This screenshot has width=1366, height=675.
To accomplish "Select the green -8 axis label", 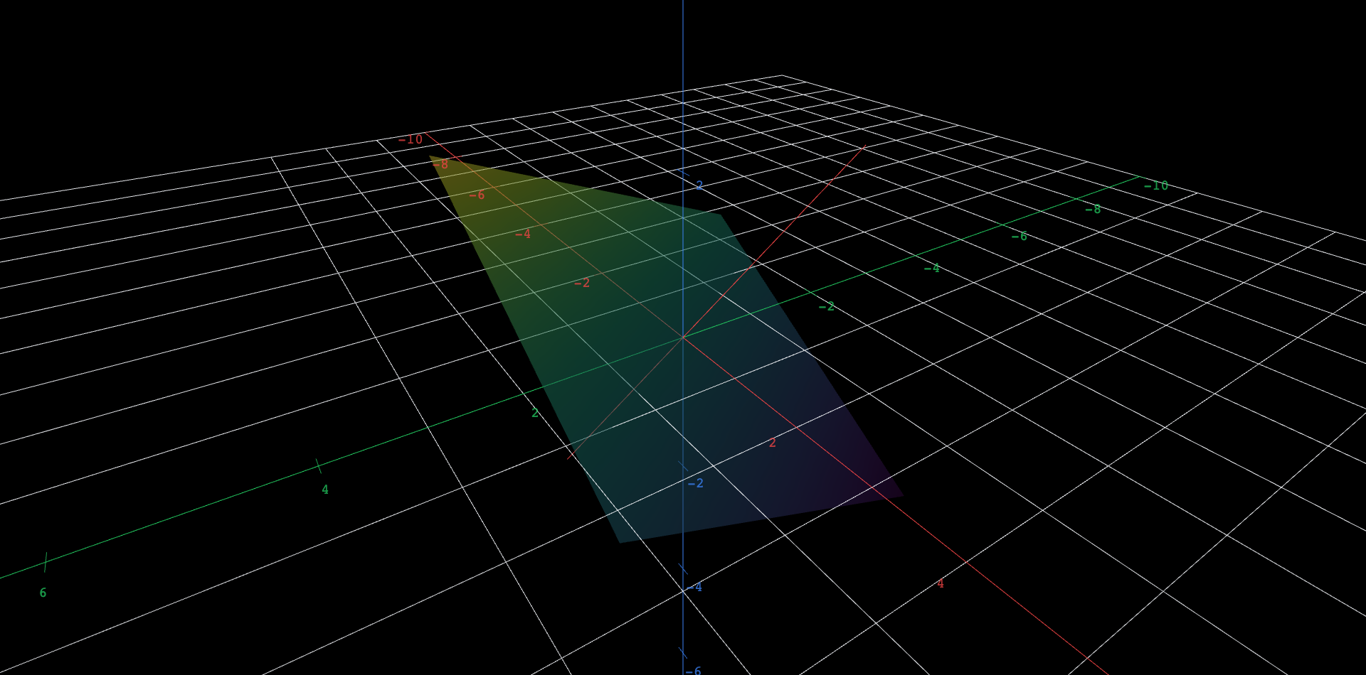I will click(1093, 209).
